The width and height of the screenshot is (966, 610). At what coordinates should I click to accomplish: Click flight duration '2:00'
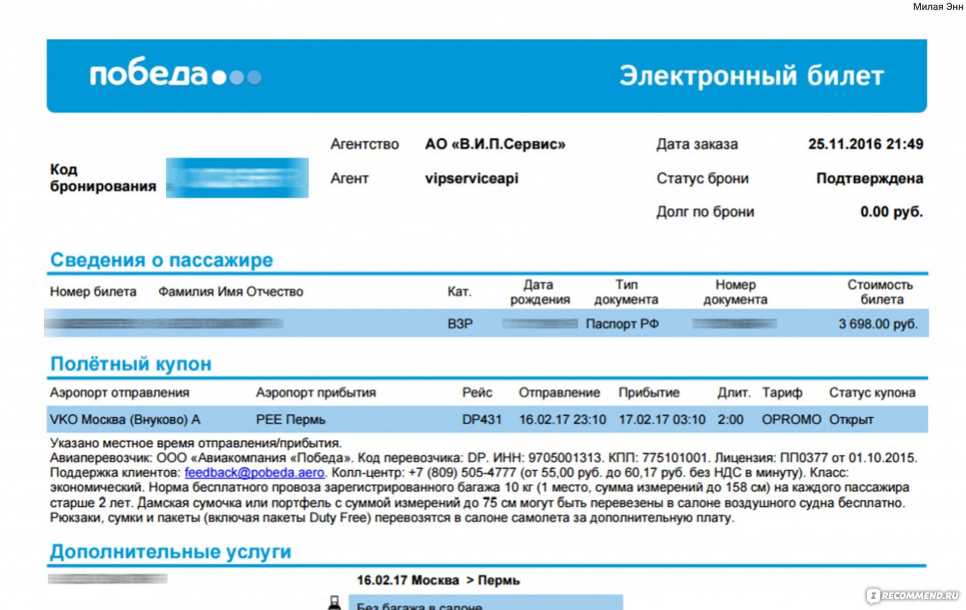(730, 420)
